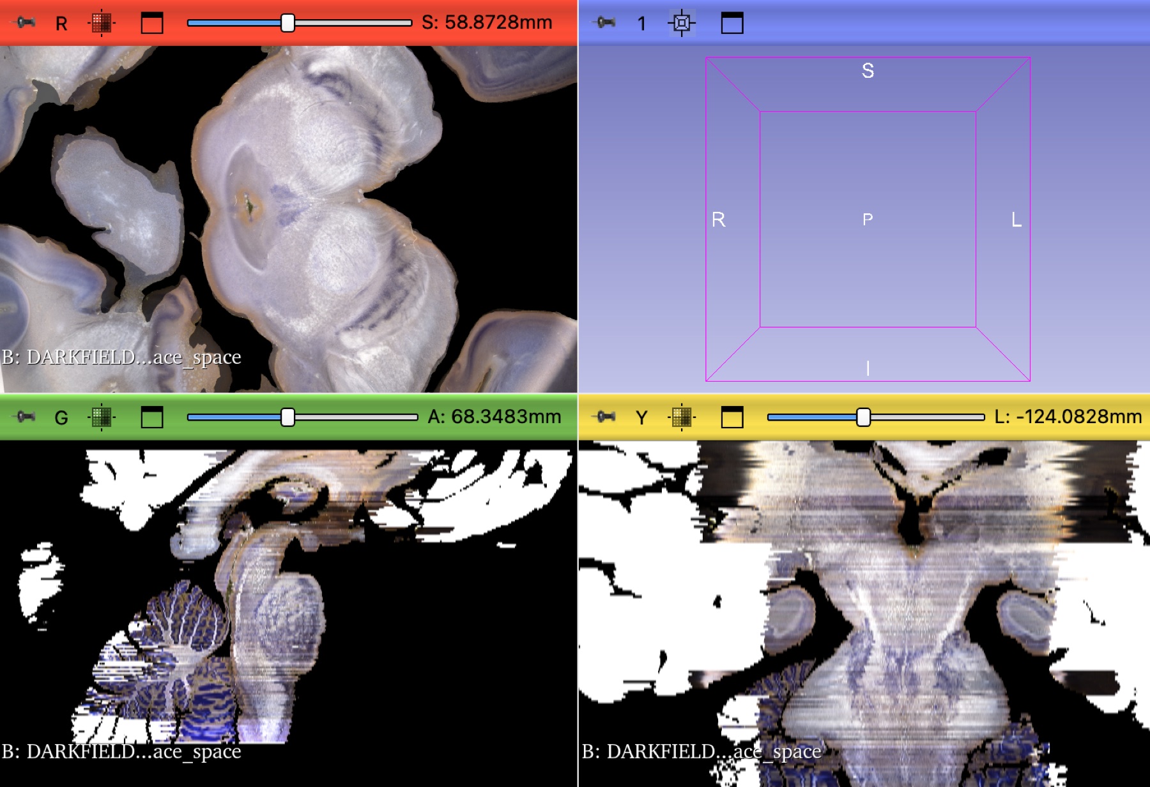Click the DARKFIELD label in yellow view
The height and width of the screenshot is (787, 1150).
(701, 751)
